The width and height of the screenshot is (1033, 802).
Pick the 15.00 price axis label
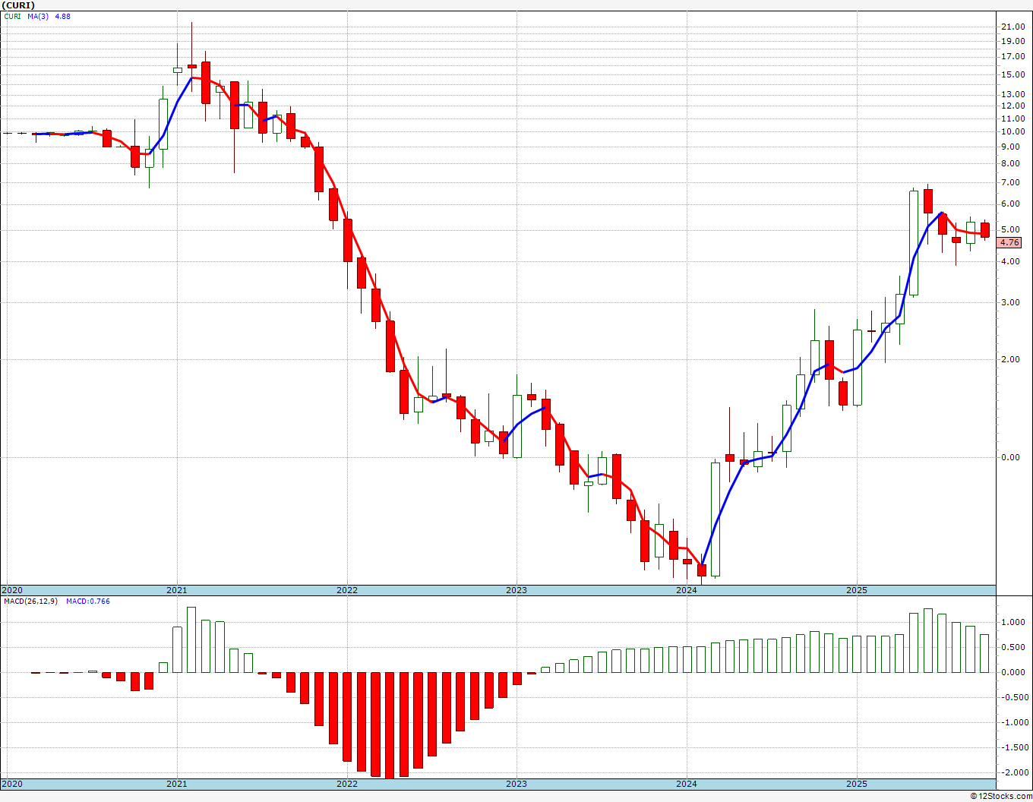[1013, 74]
